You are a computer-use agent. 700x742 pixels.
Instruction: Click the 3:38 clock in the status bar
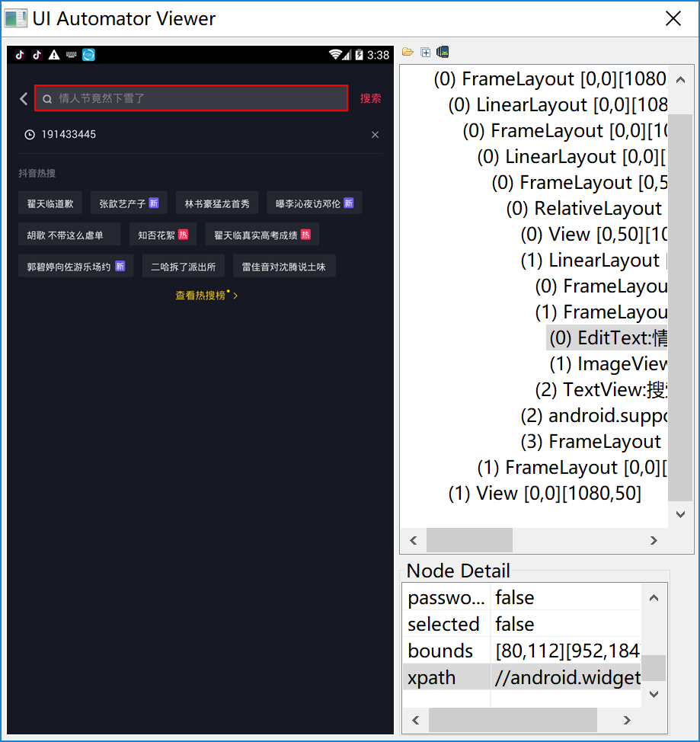point(378,55)
